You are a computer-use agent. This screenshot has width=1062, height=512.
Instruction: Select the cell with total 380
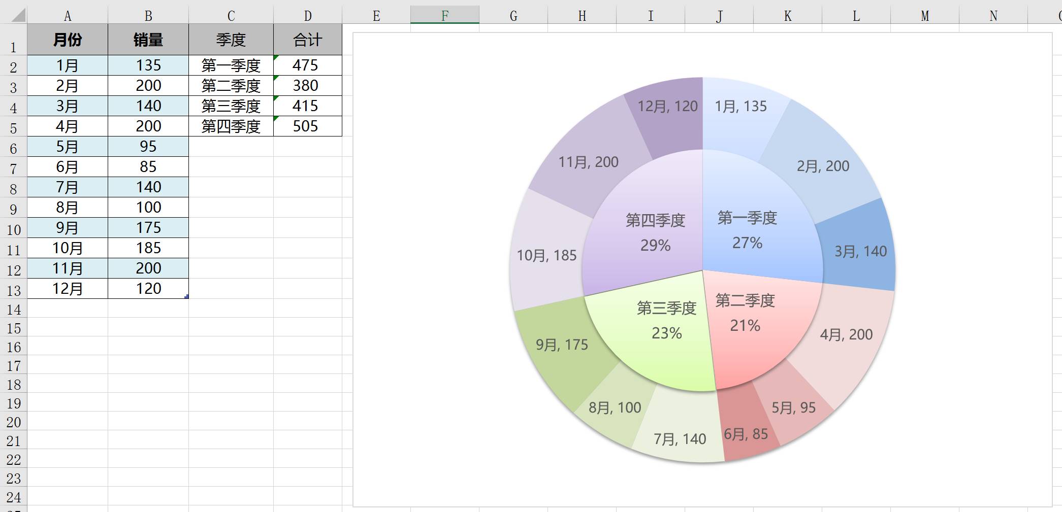(x=308, y=86)
